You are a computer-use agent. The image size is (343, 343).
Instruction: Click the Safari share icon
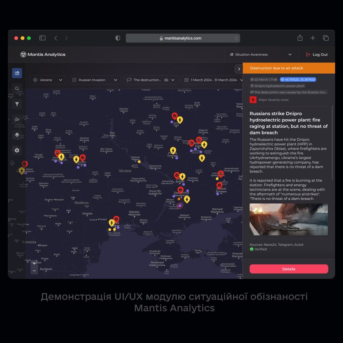pyautogui.click(x=300, y=38)
